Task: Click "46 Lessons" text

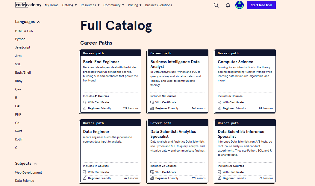Action: (199, 108)
